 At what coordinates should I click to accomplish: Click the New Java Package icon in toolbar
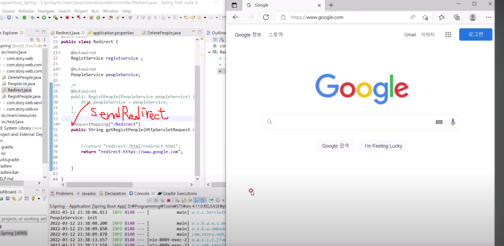pyautogui.click(x=92, y=17)
